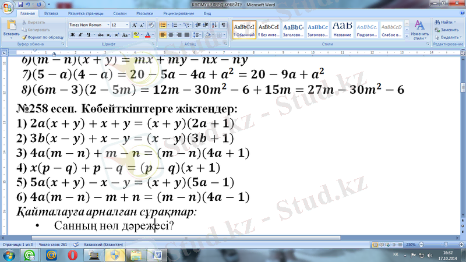Select the Название style
466x262 pixels.
[343, 29]
